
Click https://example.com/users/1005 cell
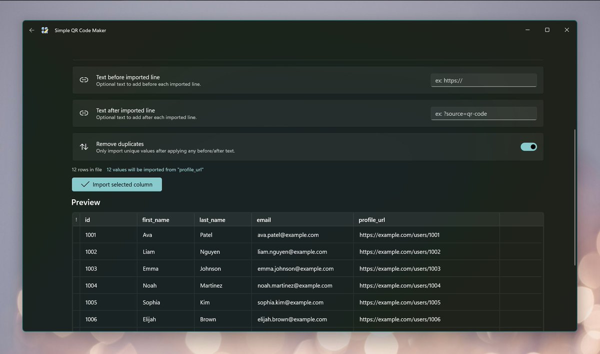[x=426, y=302]
